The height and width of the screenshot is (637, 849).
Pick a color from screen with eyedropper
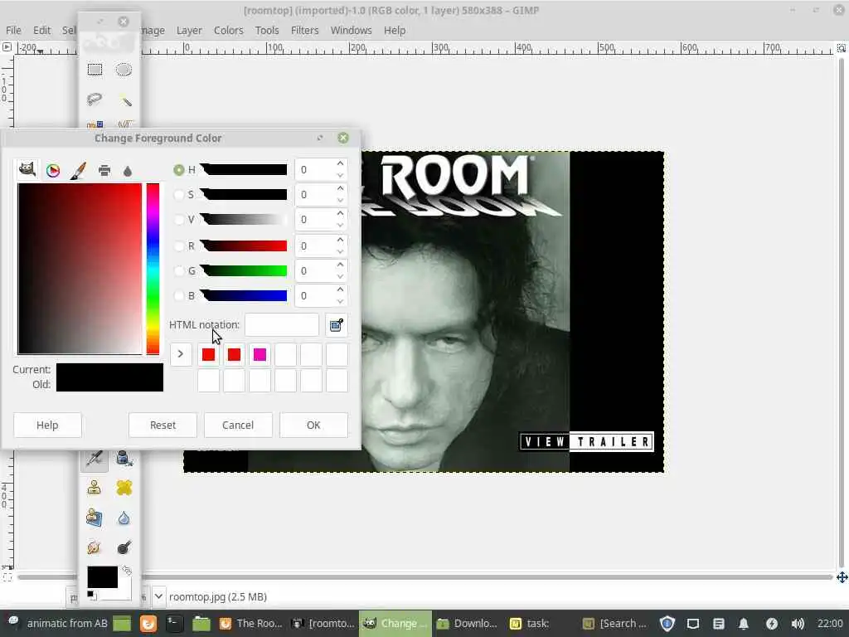[x=337, y=325]
